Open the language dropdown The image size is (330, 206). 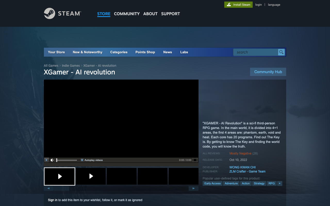point(274,5)
